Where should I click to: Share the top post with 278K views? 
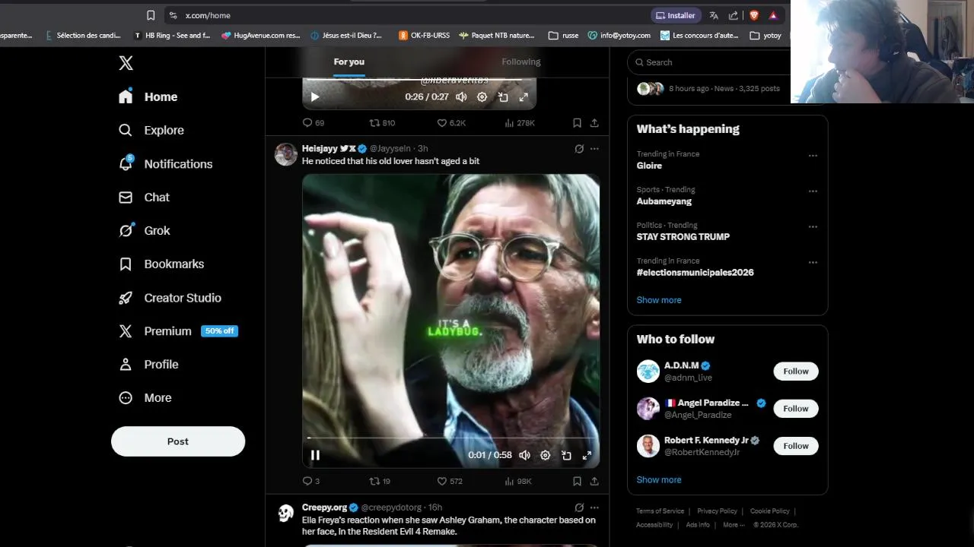[x=594, y=122]
